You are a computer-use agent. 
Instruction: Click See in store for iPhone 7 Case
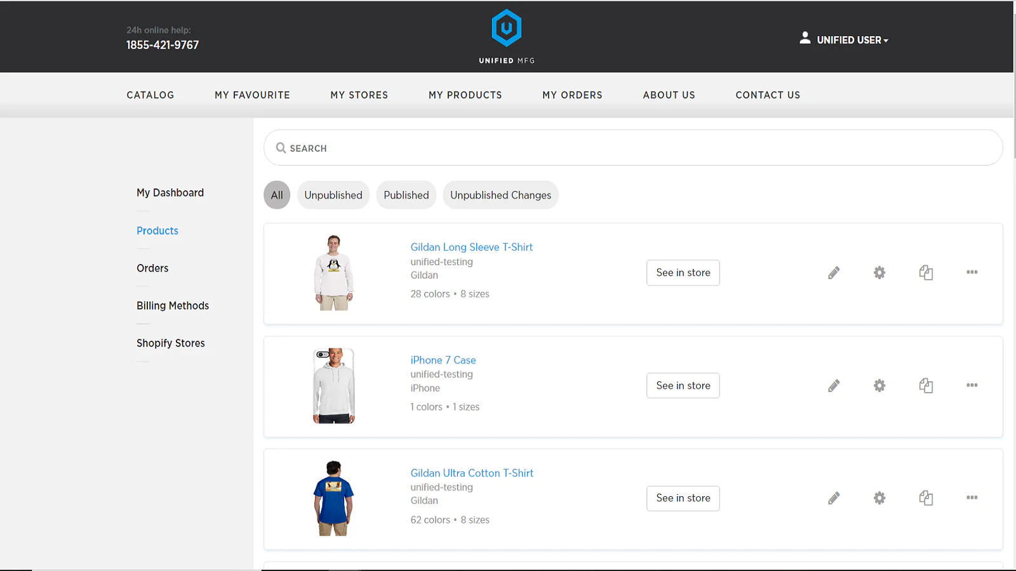pyautogui.click(x=683, y=386)
